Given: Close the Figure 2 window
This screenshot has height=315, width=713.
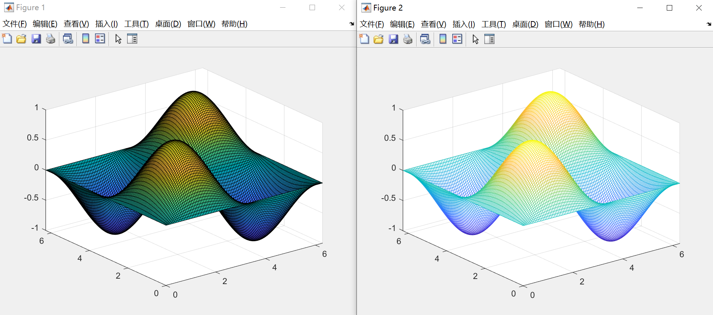Looking at the screenshot, I should pyautogui.click(x=699, y=8).
